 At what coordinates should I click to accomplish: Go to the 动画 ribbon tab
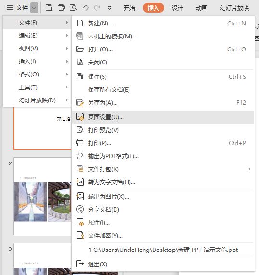[x=202, y=8]
